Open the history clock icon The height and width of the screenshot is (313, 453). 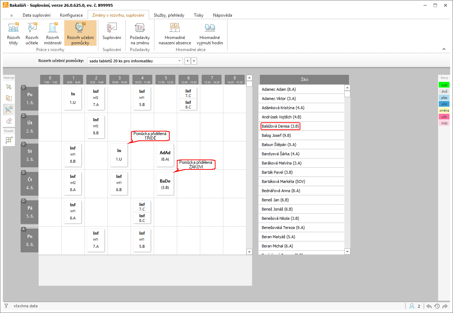click(437, 306)
